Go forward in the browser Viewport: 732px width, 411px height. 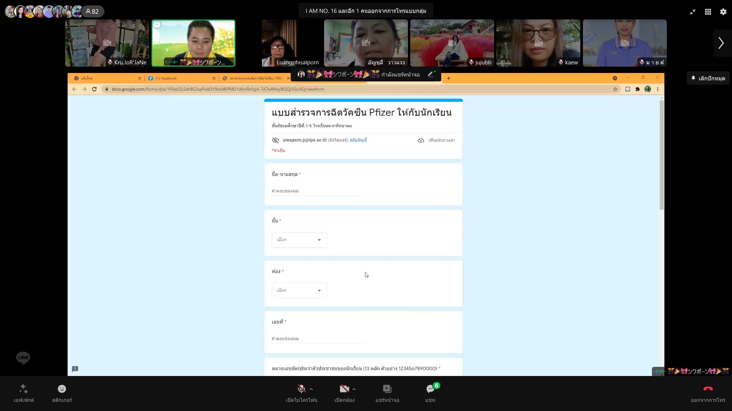pos(84,89)
